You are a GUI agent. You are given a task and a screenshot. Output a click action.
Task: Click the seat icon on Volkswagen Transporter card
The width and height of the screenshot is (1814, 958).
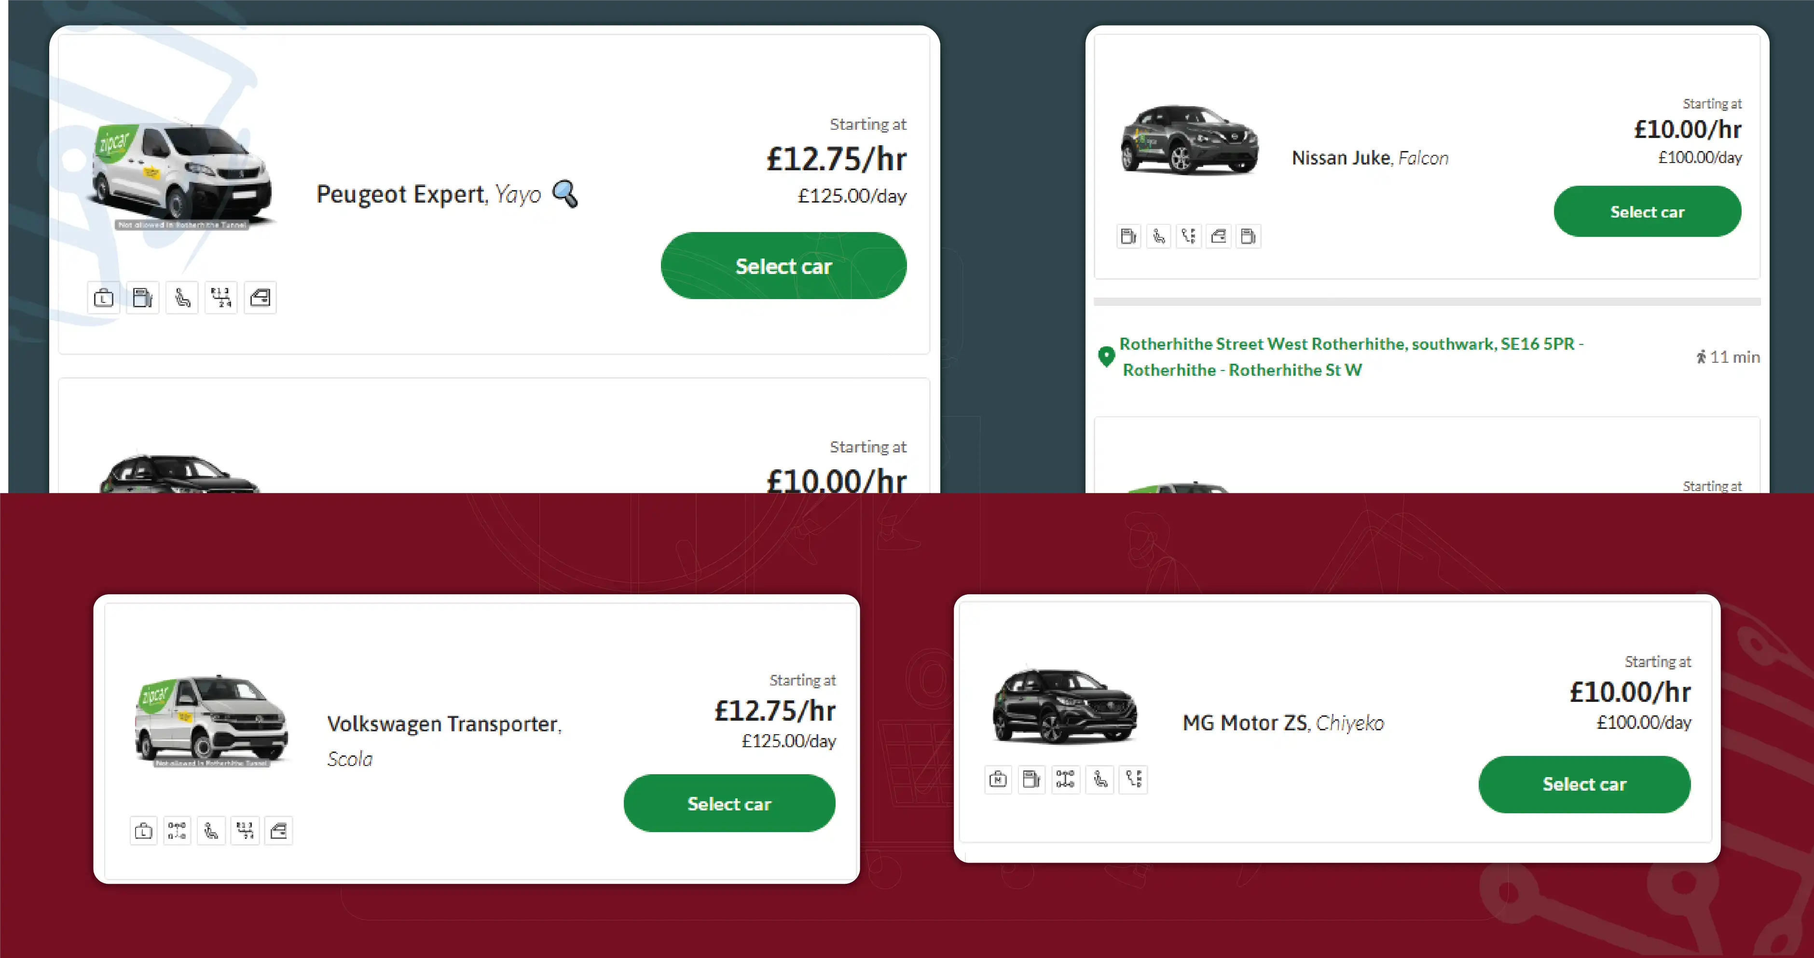[x=211, y=831]
